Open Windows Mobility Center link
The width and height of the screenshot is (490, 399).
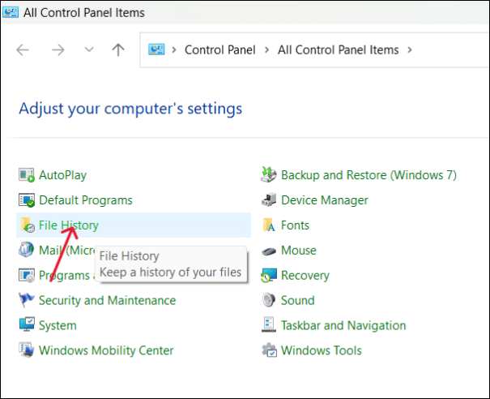(x=106, y=351)
